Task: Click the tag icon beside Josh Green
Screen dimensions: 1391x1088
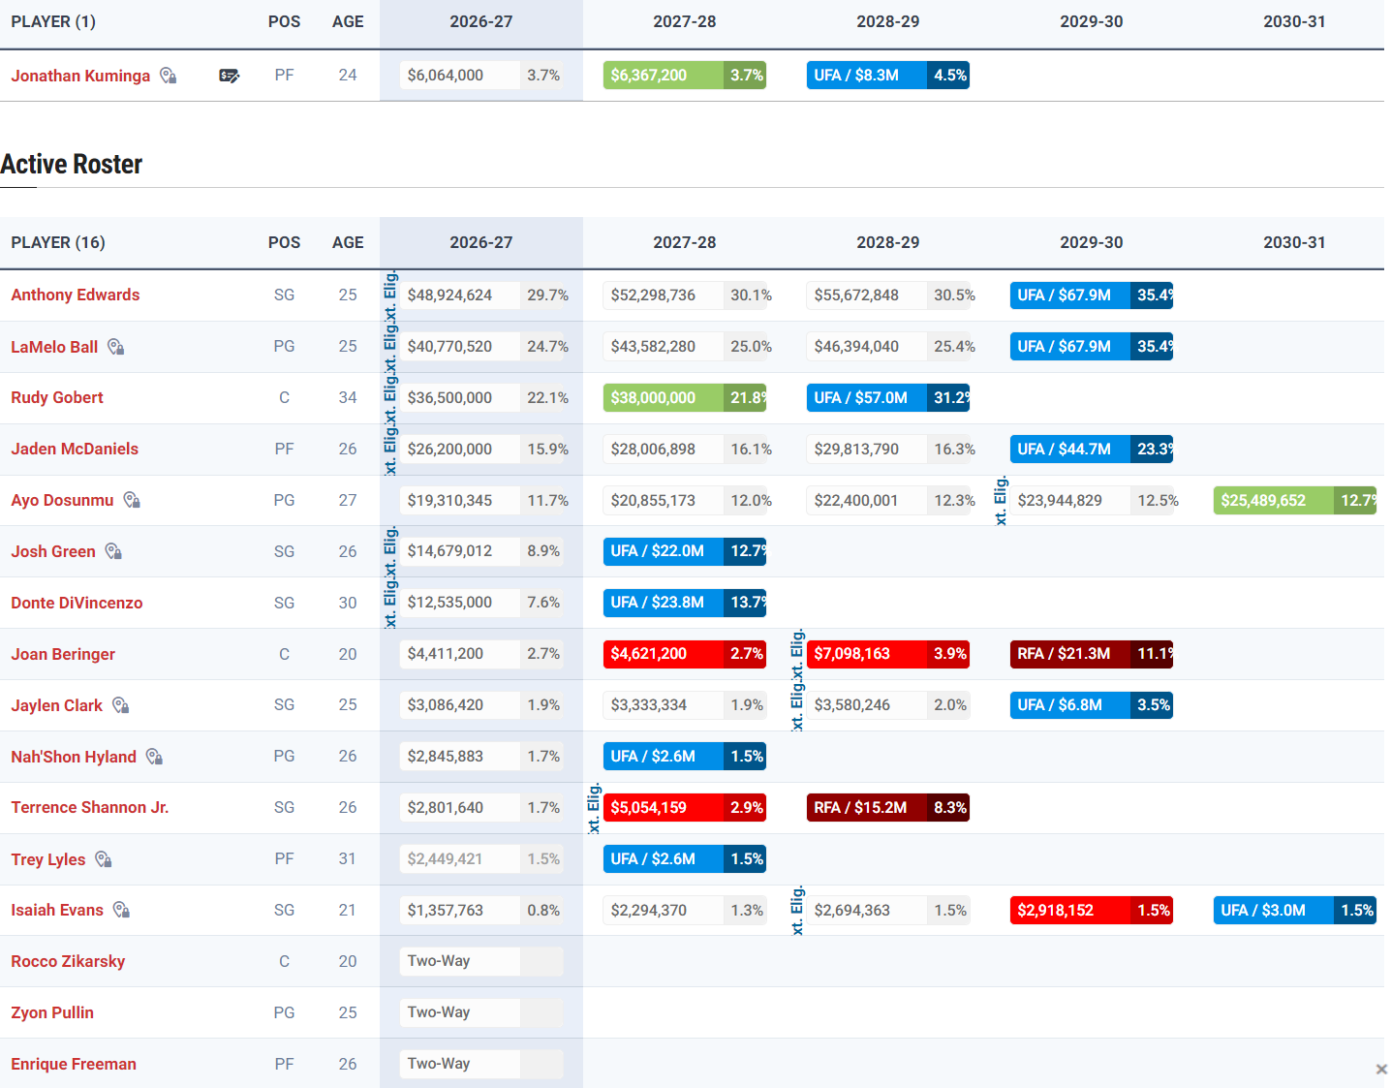Action: coord(113,551)
